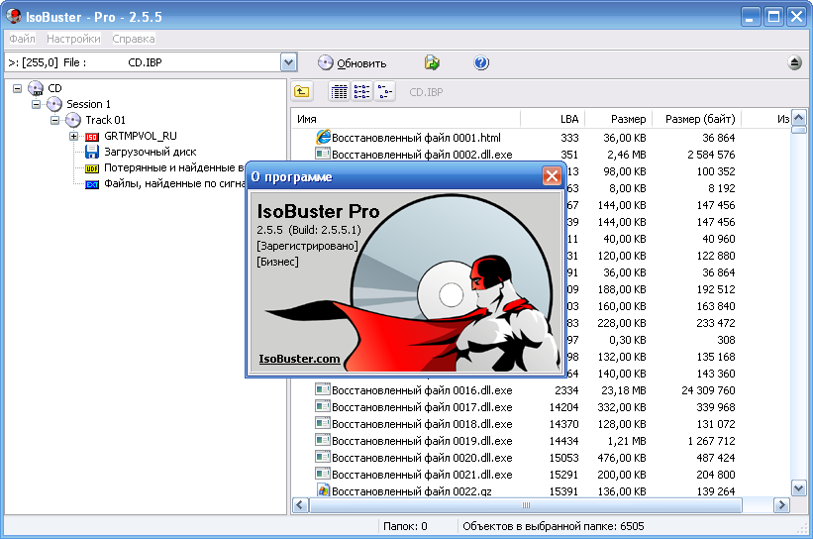Screen dimensions: 813x539
Task: Collapse the Track 01 node
Action: pyautogui.click(x=54, y=120)
